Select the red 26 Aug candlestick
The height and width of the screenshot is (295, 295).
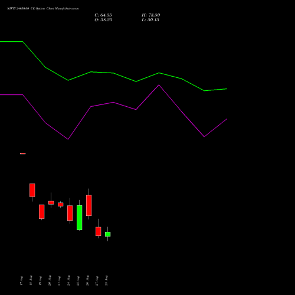click(x=89, y=205)
